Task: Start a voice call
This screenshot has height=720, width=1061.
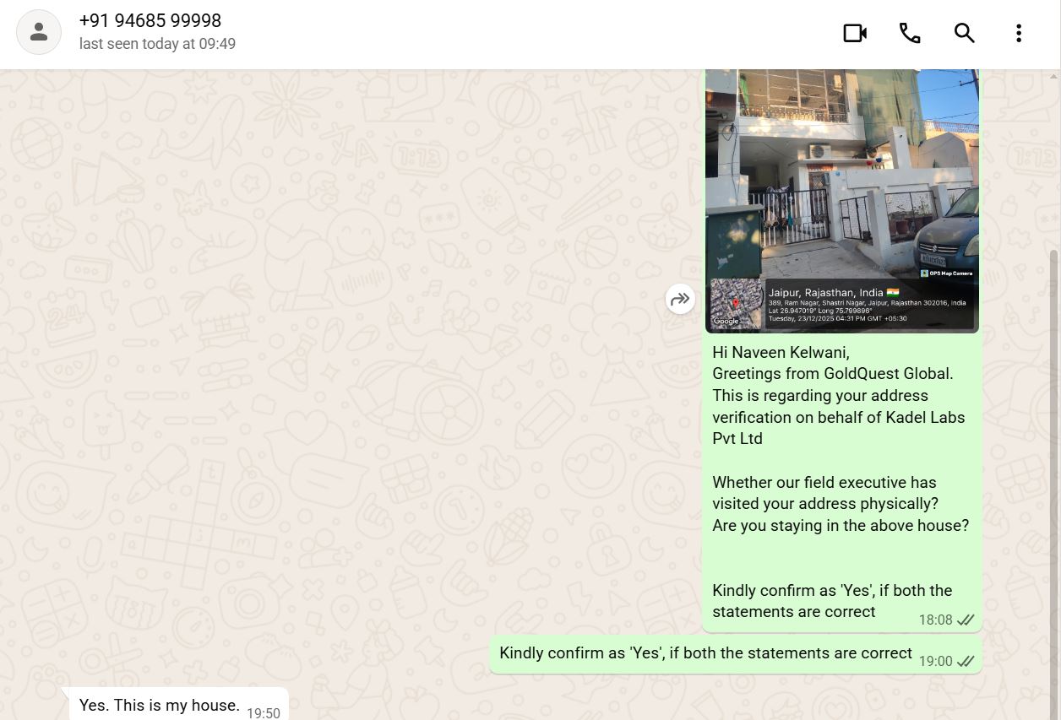Action: click(910, 33)
